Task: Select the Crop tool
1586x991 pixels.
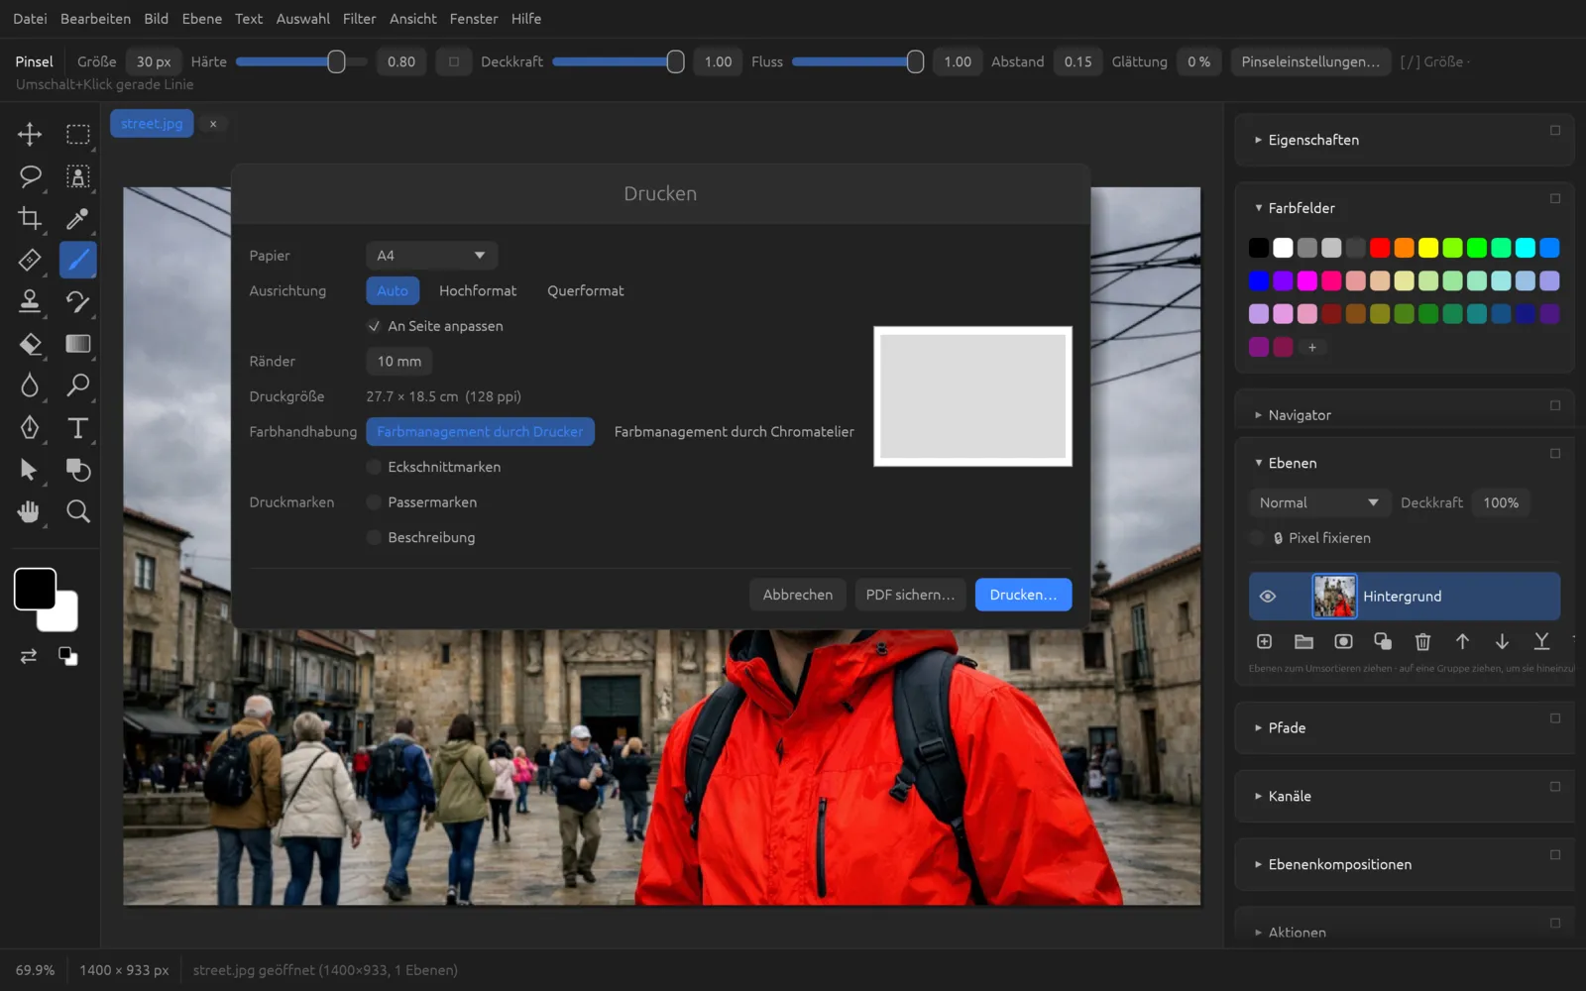Action: 30,218
